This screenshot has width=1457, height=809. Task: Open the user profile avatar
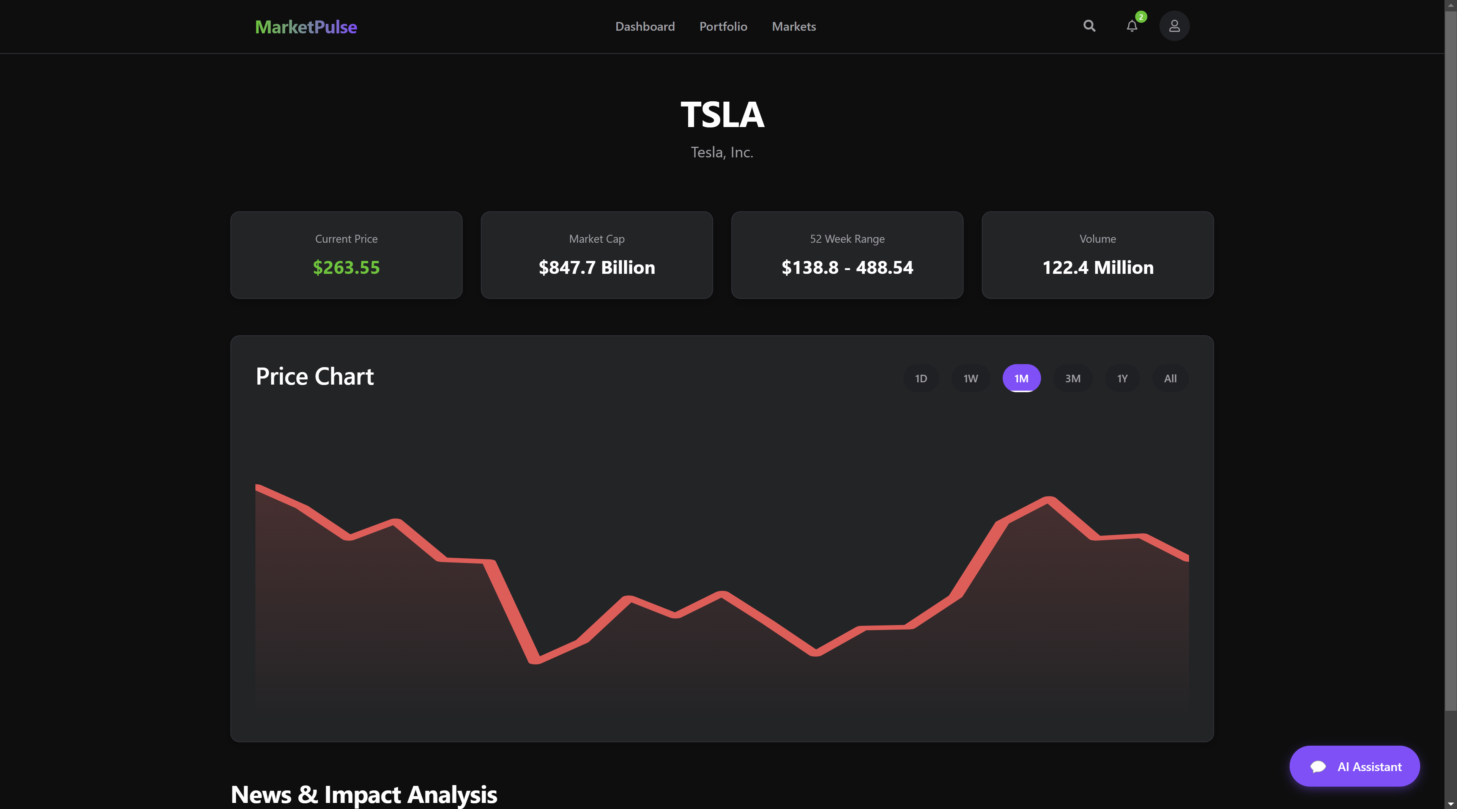pos(1174,26)
